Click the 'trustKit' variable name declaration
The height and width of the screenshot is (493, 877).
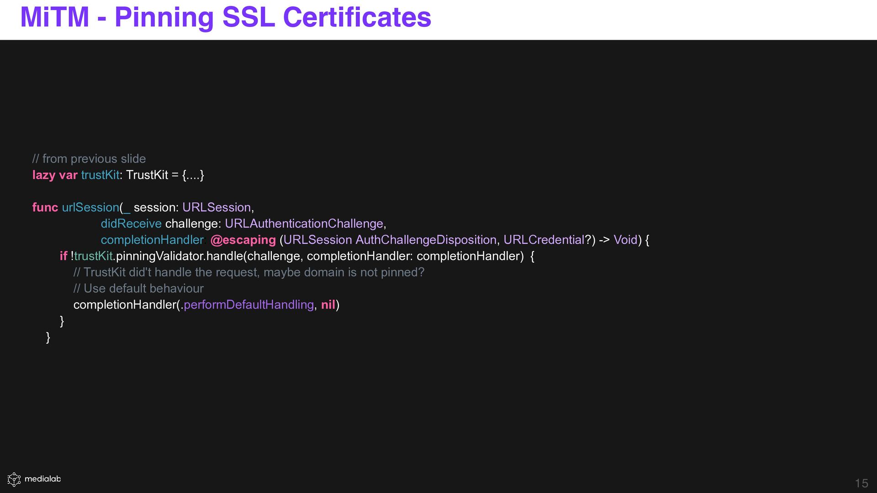[x=100, y=175]
